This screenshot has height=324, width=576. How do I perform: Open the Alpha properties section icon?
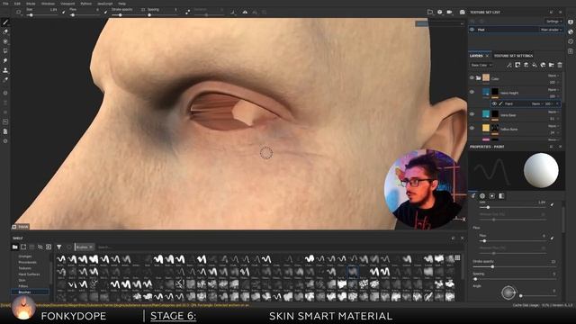(482, 196)
